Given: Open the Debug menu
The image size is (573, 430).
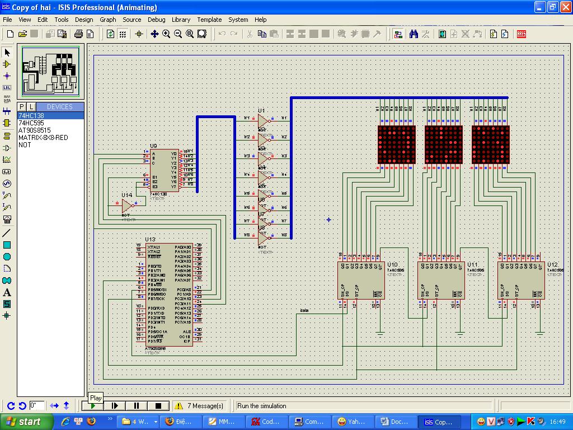Looking at the screenshot, I should (x=156, y=20).
